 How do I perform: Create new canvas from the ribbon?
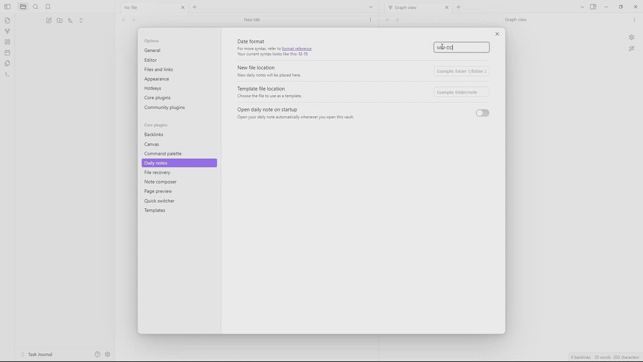[x=7, y=42]
